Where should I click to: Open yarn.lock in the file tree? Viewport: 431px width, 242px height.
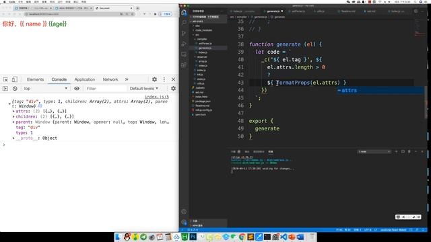(x=201, y=115)
